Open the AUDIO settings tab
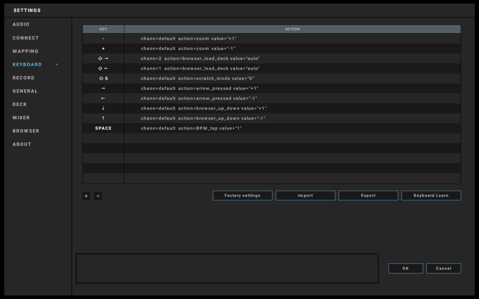 21,24
